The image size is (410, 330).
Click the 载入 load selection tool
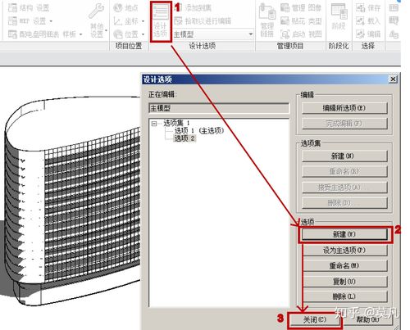click(x=368, y=20)
